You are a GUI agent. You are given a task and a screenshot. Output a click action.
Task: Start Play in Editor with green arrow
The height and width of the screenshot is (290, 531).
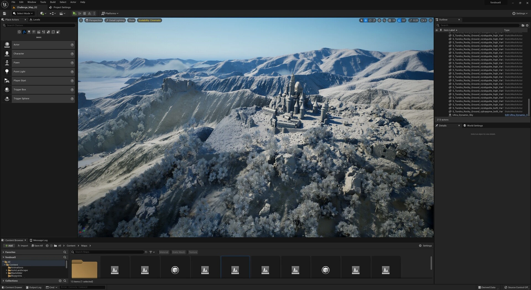point(74,13)
